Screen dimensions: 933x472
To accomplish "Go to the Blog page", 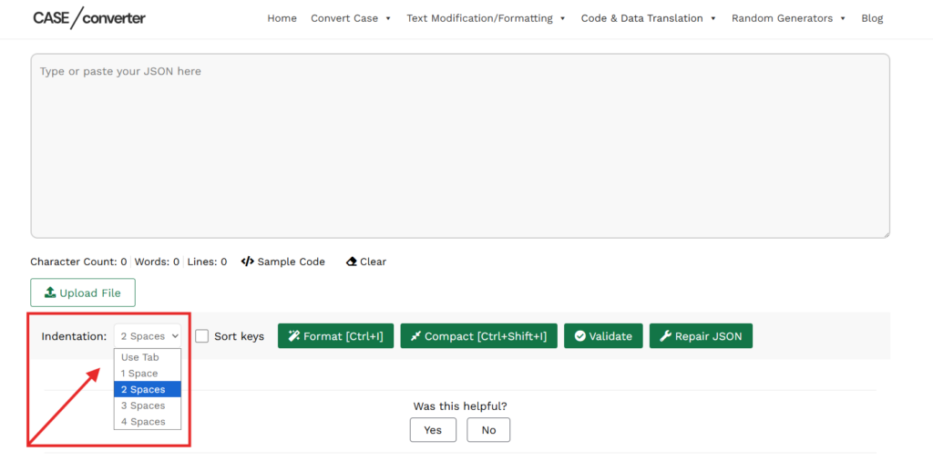I will tap(872, 18).
